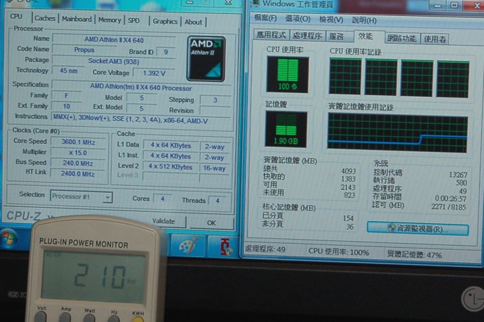This screenshot has width=484, height=322.
Task: Select the CPU tab in CPU-Z
Action: [x=17, y=17]
